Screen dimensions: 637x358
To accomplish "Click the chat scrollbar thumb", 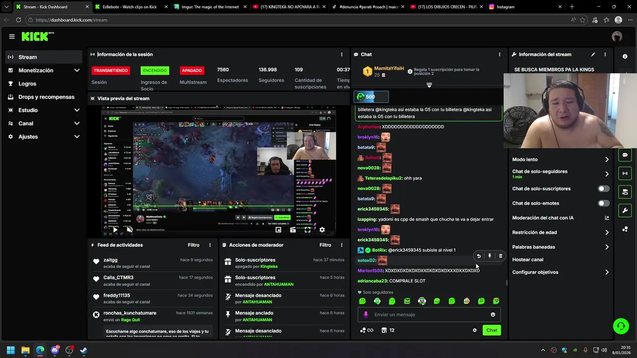I will 507,282.
